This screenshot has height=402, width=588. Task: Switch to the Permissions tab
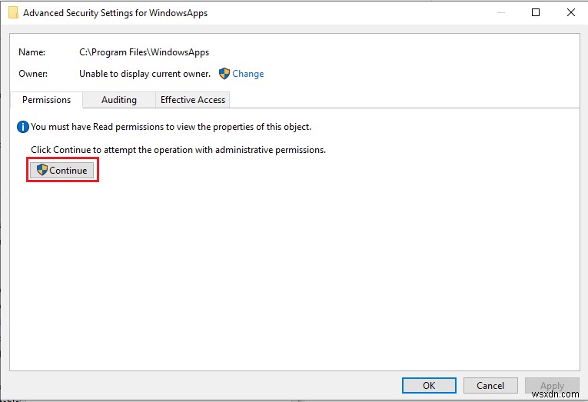(46, 100)
